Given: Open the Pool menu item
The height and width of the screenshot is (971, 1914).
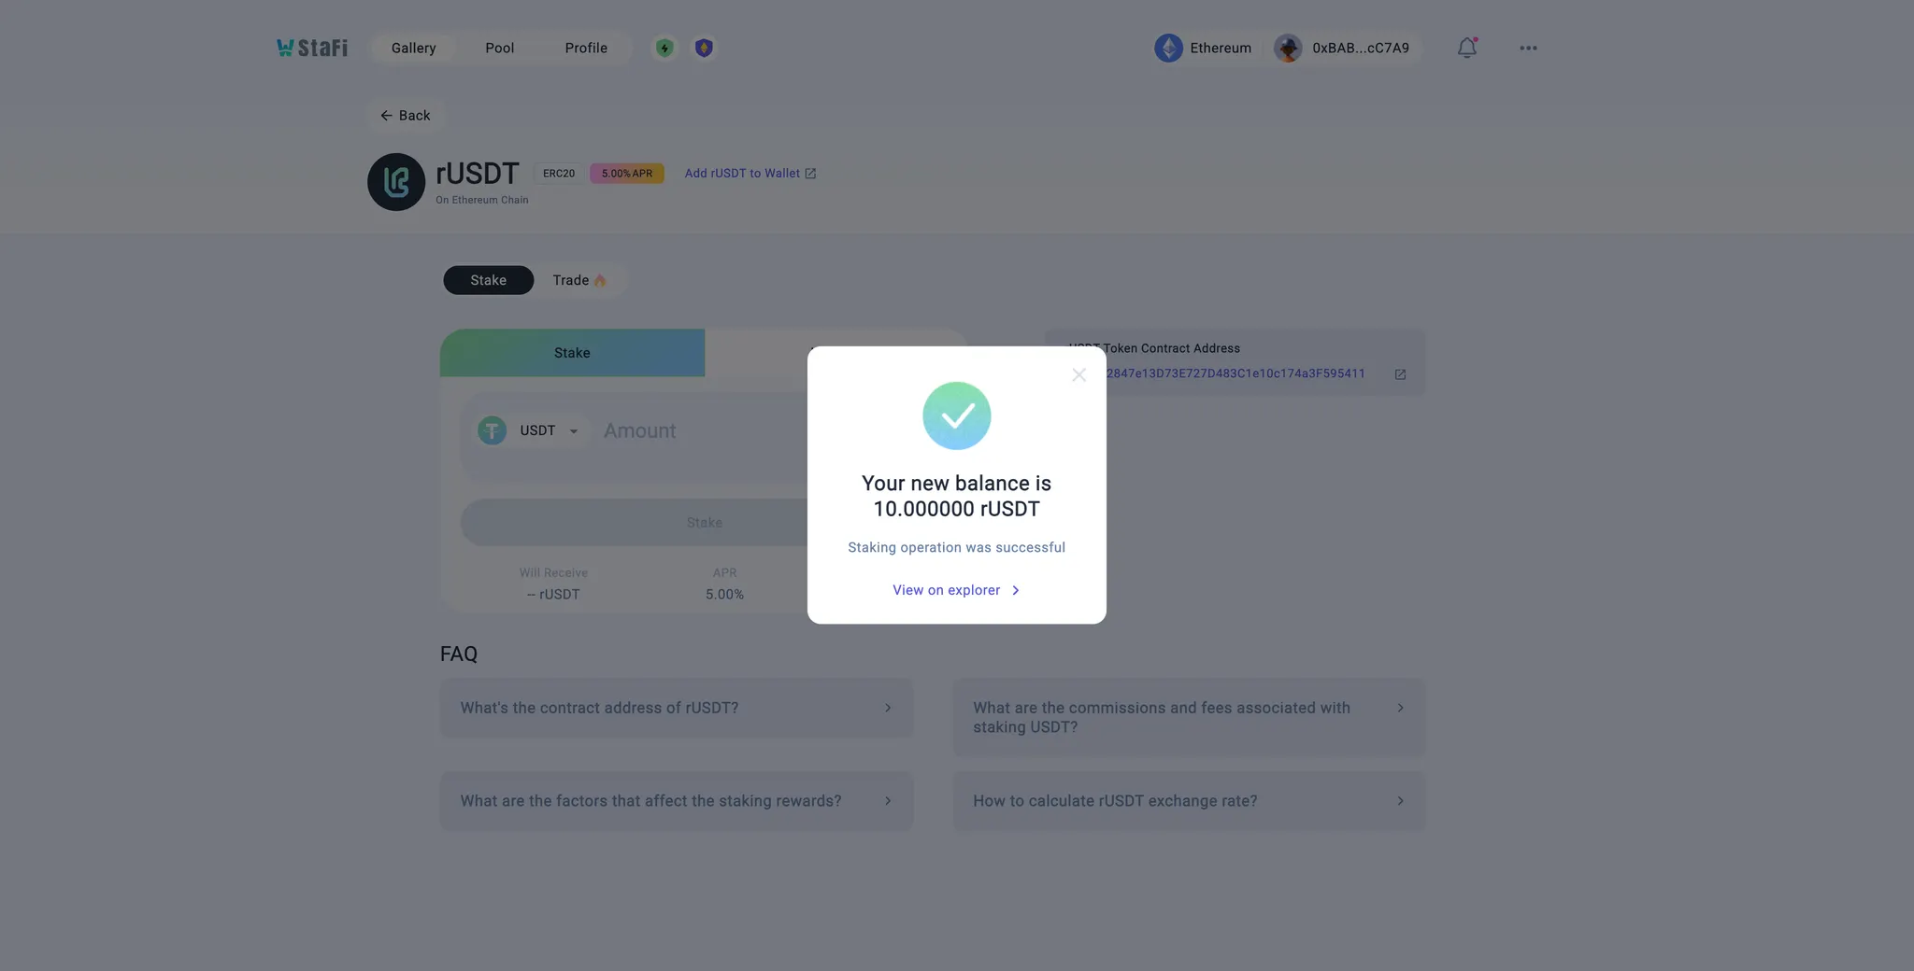Looking at the screenshot, I should pyautogui.click(x=499, y=48).
